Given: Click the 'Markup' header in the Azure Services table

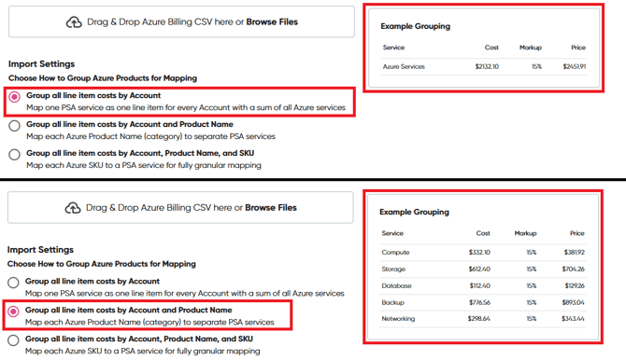Looking at the screenshot, I should click(x=531, y=48).
